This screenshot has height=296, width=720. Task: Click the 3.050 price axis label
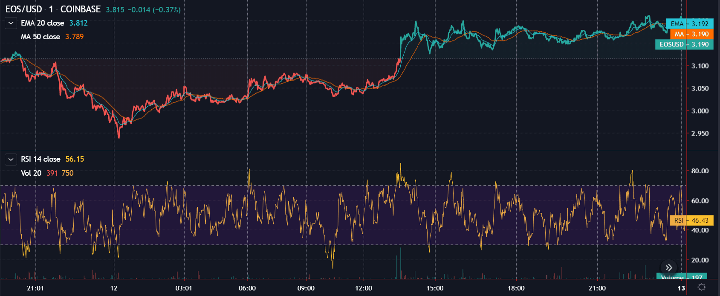point(700,89)
